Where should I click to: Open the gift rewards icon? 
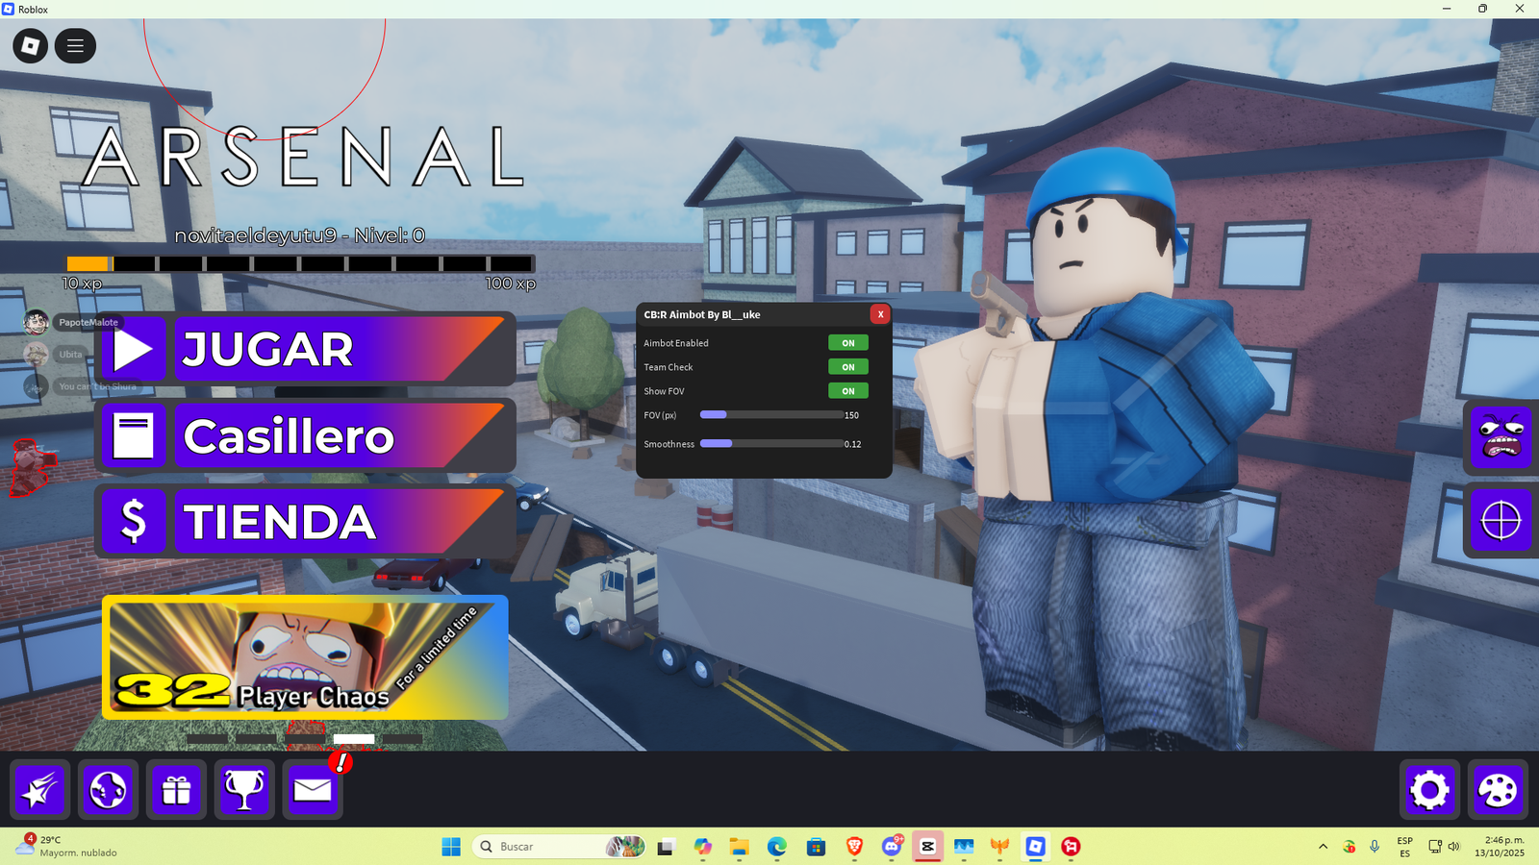176,790
